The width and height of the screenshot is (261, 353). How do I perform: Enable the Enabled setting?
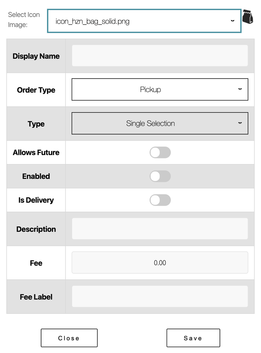click(x=160, y=176)
